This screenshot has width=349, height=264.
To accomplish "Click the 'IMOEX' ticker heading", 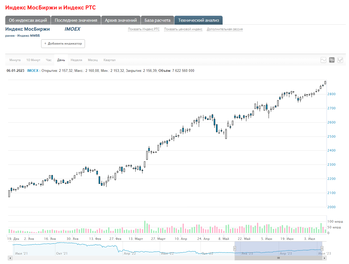I will pyautogui.click(x=72, y=29).
